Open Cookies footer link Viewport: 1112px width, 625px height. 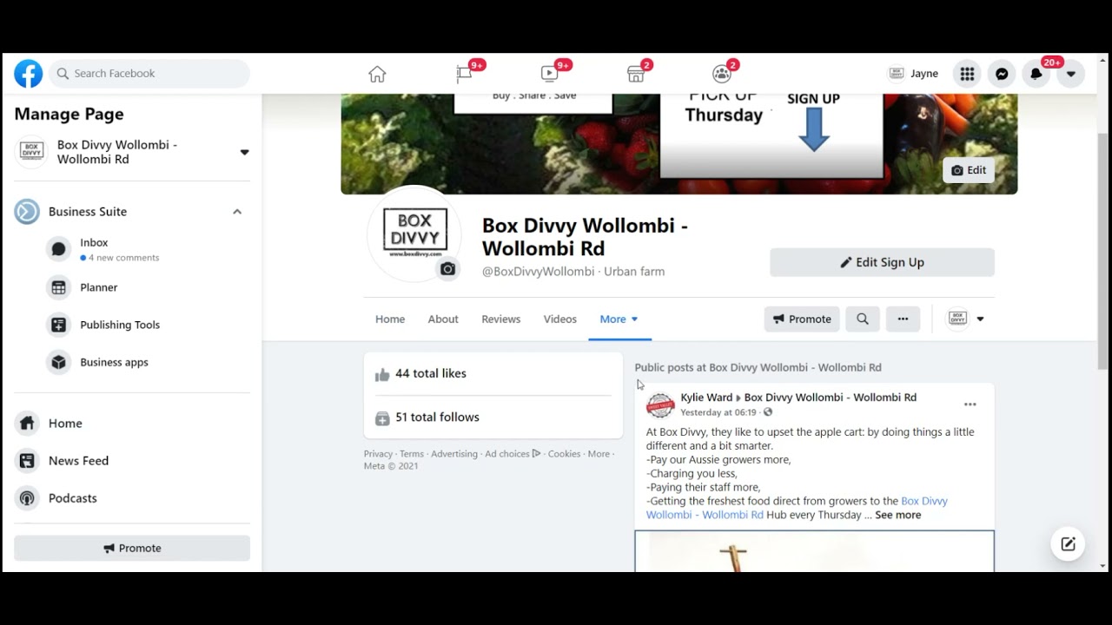[x=564, y=454]
